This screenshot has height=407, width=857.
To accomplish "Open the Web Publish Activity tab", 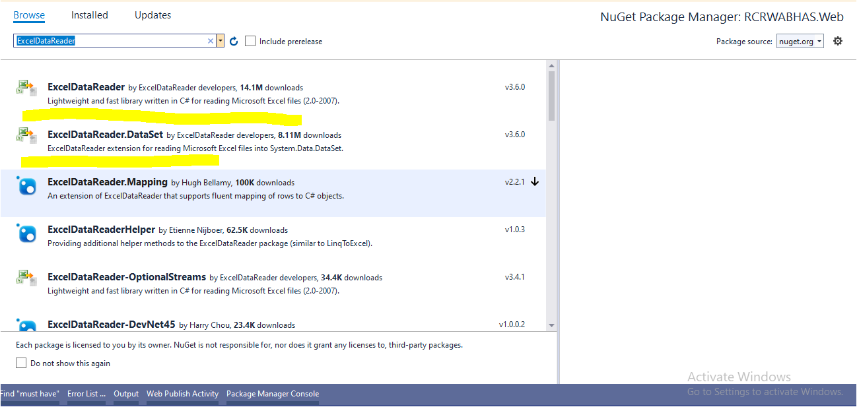I will (x=182, y=394).
